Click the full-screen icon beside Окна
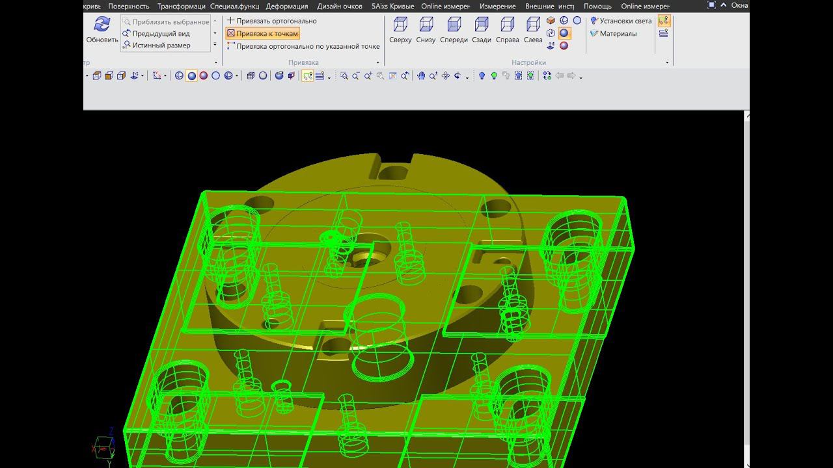Screen dimensions: 833x468 click(x=711, y=5)
